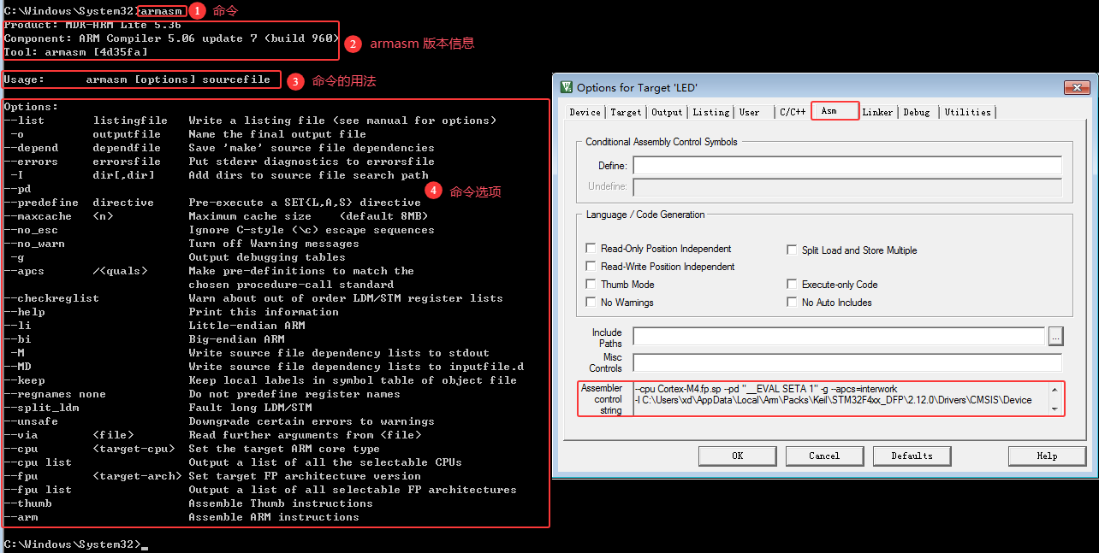Click the '--arm' option in console
The width and height of the screenshot is (1099, 553).
coord(21,517)
